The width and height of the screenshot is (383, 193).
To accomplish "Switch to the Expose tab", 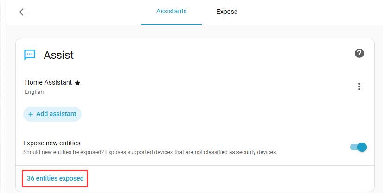I will [x=227, y=12].
